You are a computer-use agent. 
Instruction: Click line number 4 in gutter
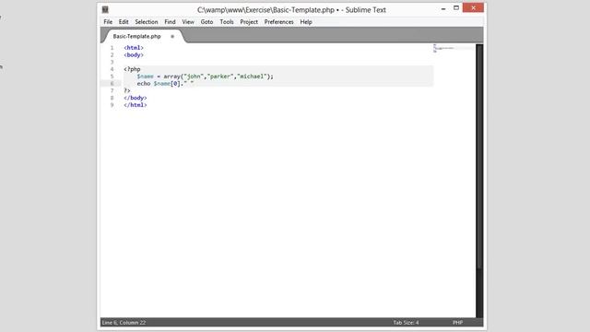[112, 69]
